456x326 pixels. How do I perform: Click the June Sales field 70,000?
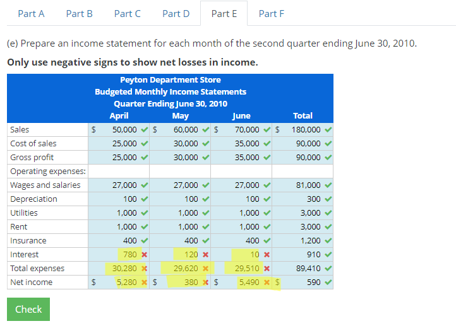coord(241,129)
